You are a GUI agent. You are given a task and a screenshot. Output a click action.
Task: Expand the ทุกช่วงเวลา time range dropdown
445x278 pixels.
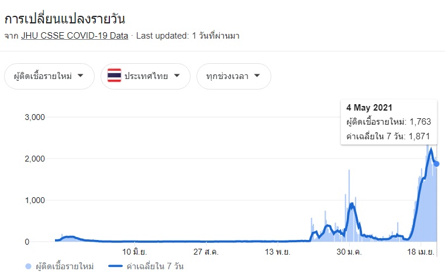(233, 76)
